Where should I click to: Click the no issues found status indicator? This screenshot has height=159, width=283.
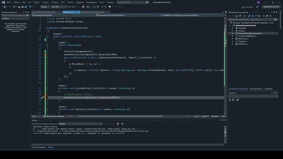[x=54, y=117]
